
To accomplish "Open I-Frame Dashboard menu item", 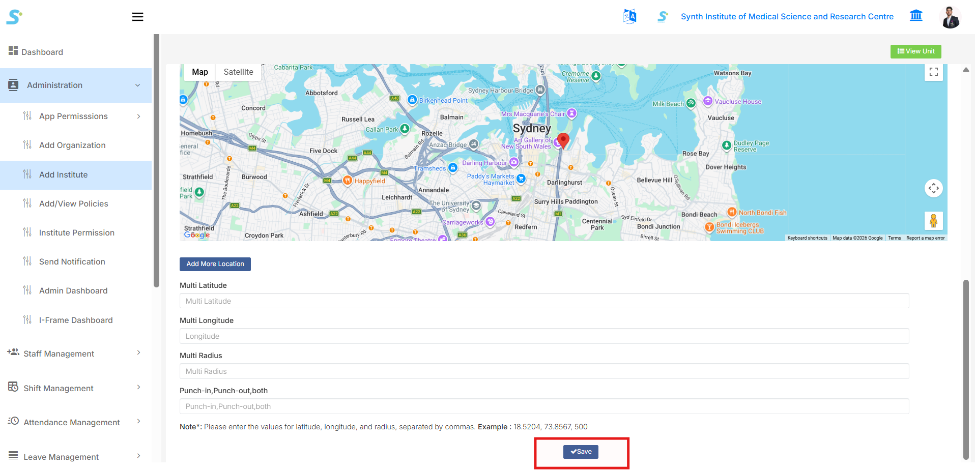I will coord(76,320).
